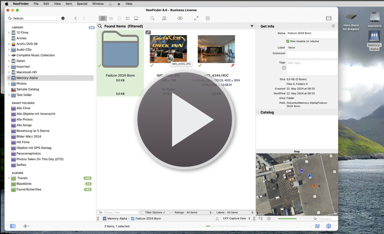Switch to column view

coord(120,18)
